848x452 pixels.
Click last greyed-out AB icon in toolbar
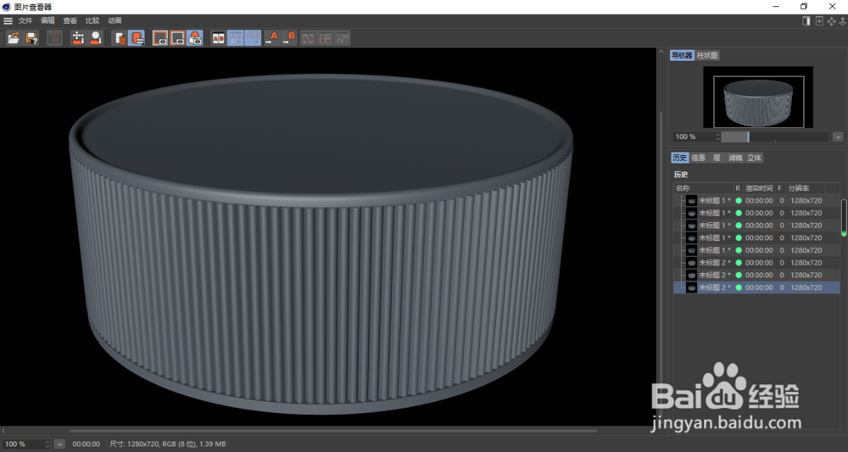coord(343,38)
